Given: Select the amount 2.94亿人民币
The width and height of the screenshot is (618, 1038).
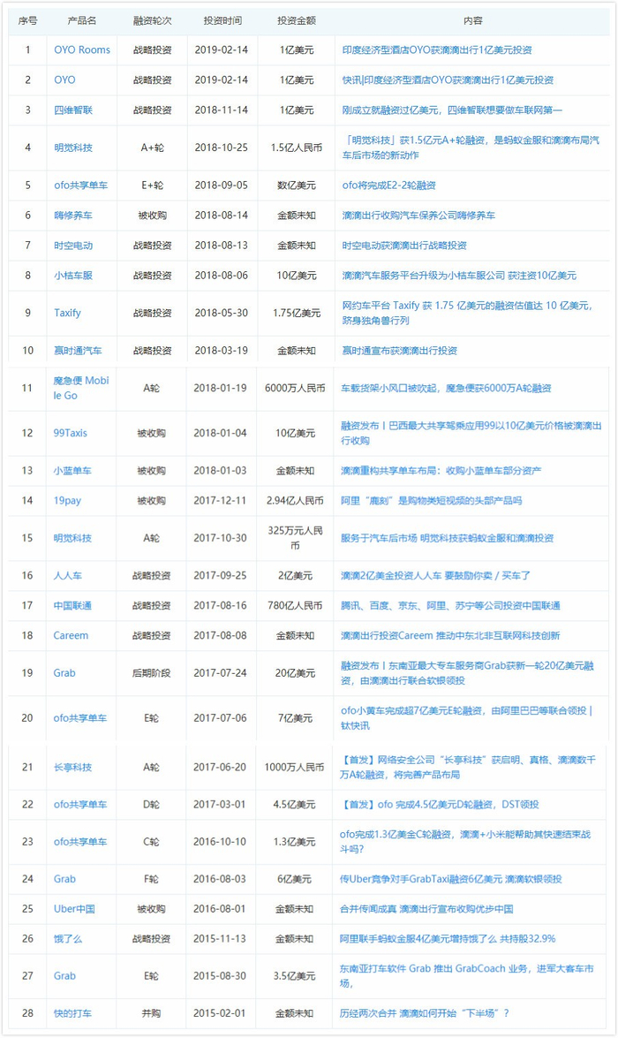Looking at the screenshot, I should point(295,501).
